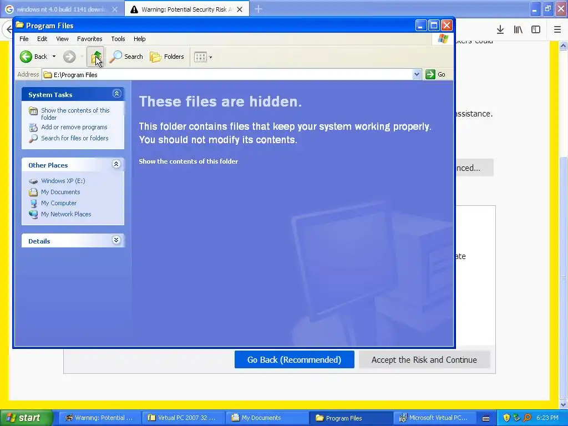The width and height of the screenshot is (568, 426).
Task: Open the View menu
Action: (x=62, y=39)
